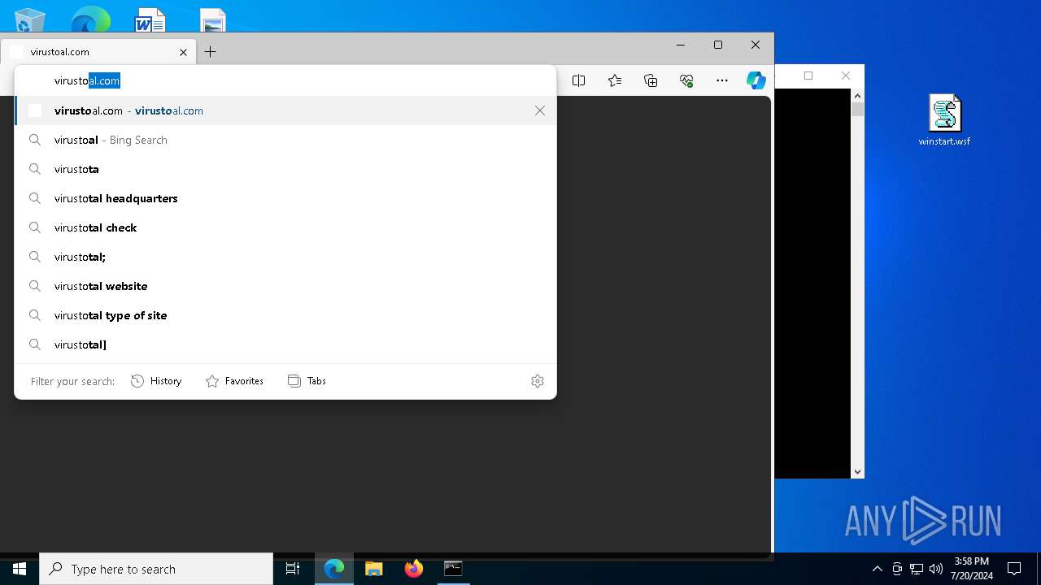
Task: Remove the virustoal.com suggestion with X
Action: [540, 110]
